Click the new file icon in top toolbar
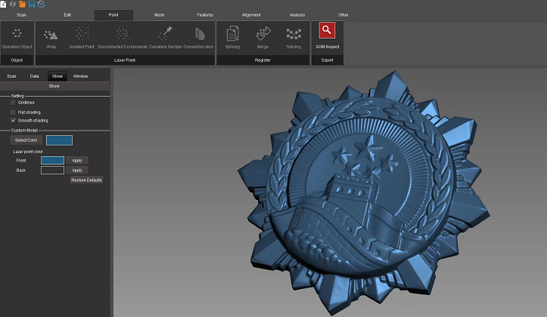547x317 pixels. [x=3, y=5]
